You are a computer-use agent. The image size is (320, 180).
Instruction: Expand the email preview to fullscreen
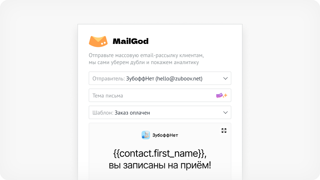click(x=224, y=130)
